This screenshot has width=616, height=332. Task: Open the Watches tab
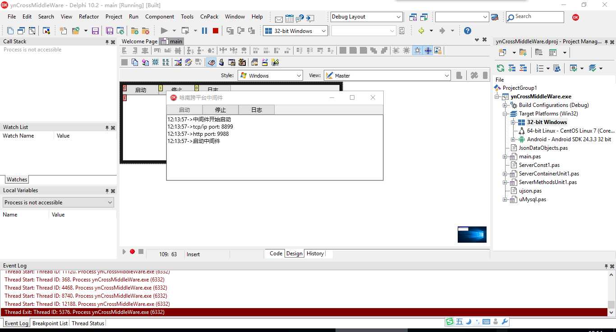(x=17, y=179)
